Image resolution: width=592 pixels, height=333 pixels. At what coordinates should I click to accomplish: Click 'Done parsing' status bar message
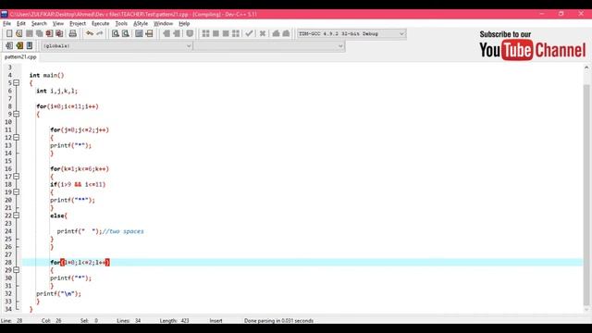pyautogui.click(x=278, y=321)
